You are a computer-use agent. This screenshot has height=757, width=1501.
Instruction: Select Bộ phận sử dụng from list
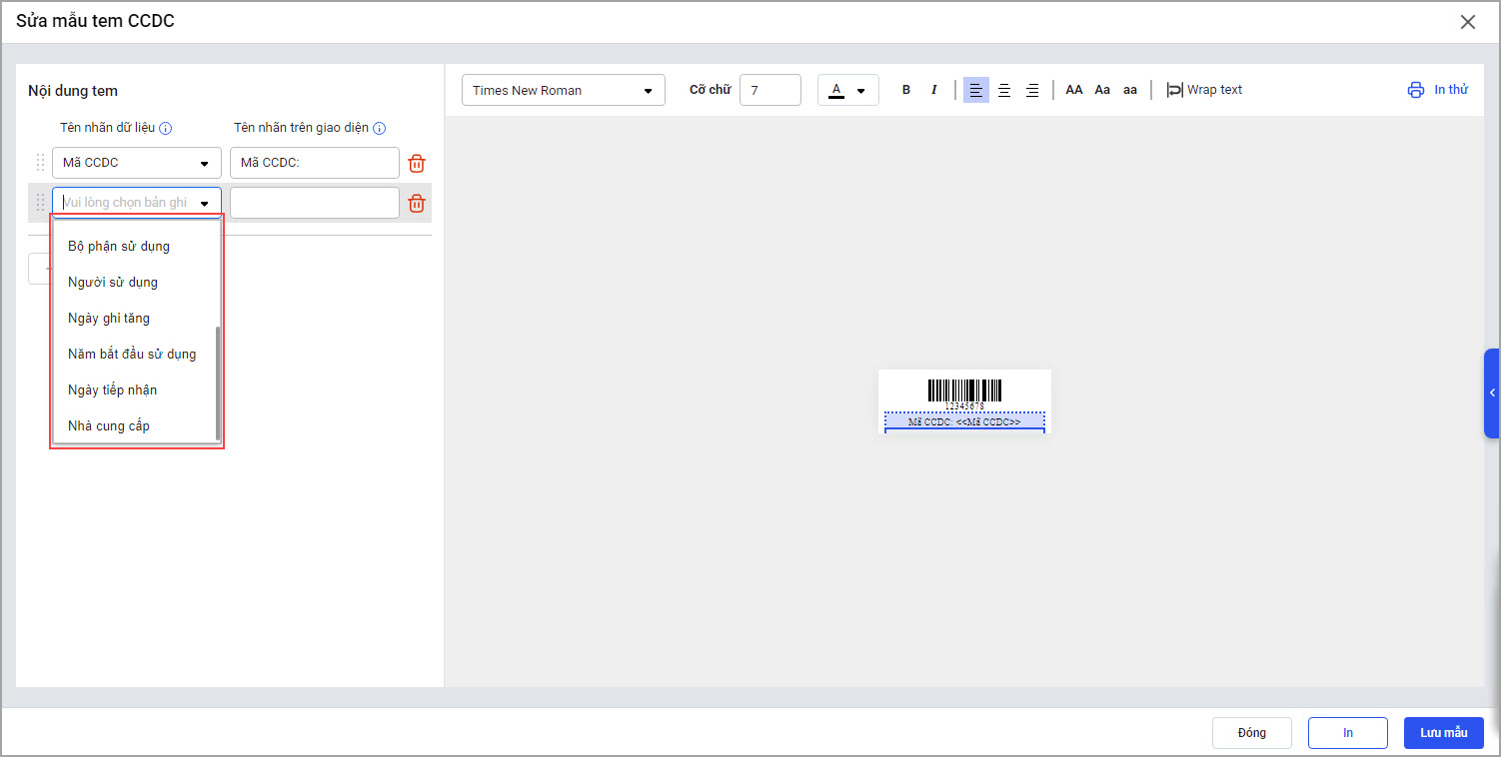tap(119, 246)
